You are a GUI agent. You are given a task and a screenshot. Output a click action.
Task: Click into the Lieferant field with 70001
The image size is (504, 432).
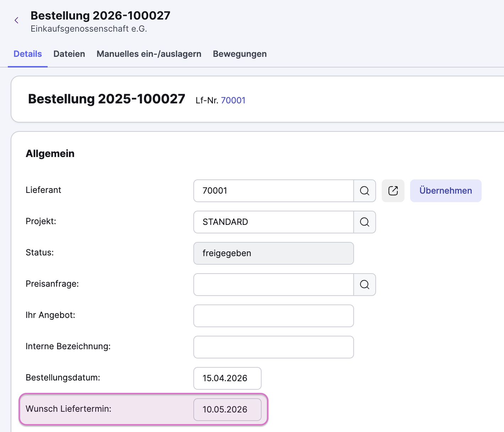click(273, 191)
